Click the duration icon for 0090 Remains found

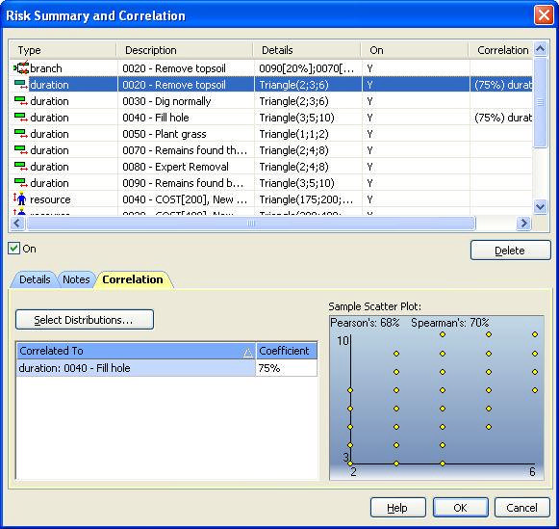pyautogui.click(x=21, y=183)
